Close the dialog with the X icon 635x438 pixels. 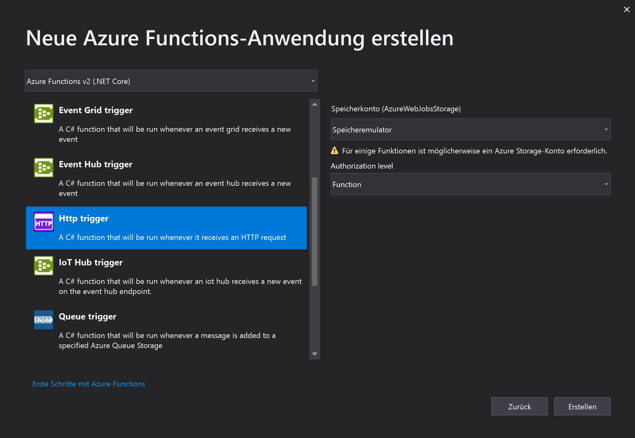click(x=627, y=9)
